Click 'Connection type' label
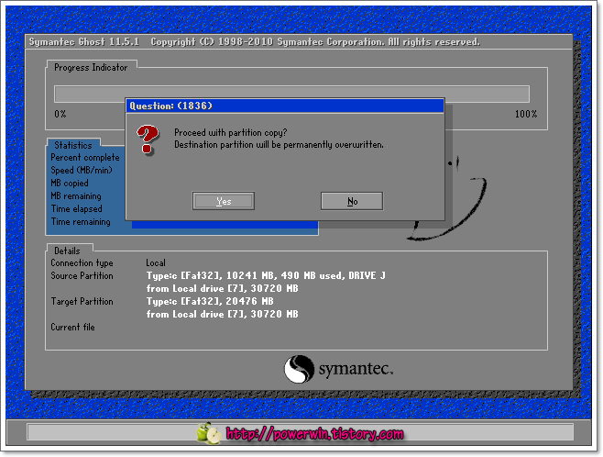 coord(82,263)
